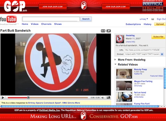
Task: Switch to wide player view icon
Action: click(x=103, y=31)
